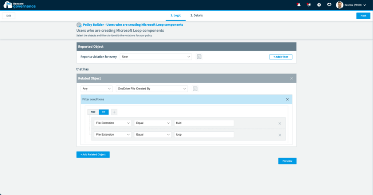
Task: Open the feedback chat bubbles icon
Action: point(329,5)
